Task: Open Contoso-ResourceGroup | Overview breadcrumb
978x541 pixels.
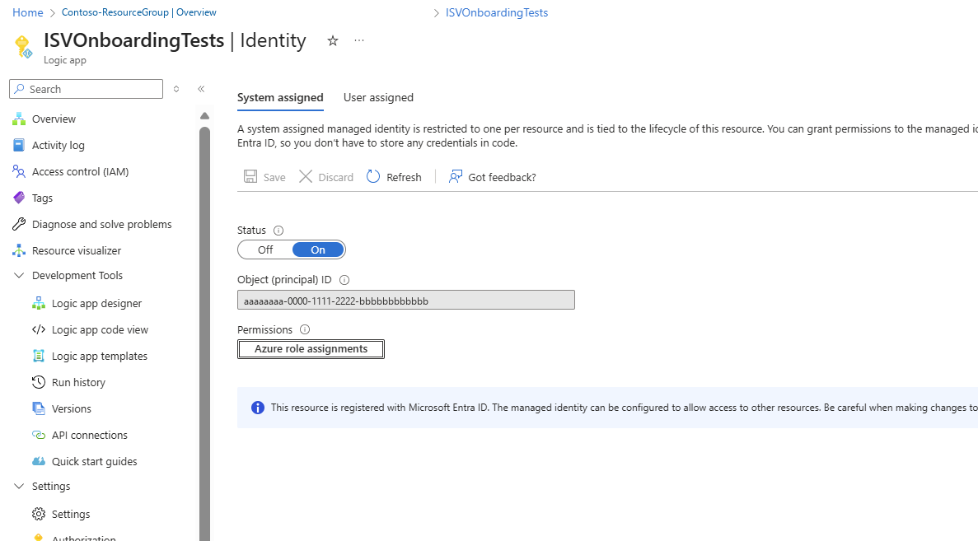Action: coord(138,12)
